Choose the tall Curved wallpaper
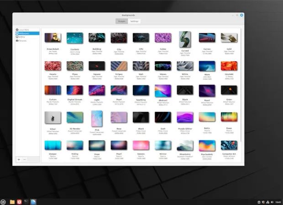The image size is (283, 205). pos(185,40)
